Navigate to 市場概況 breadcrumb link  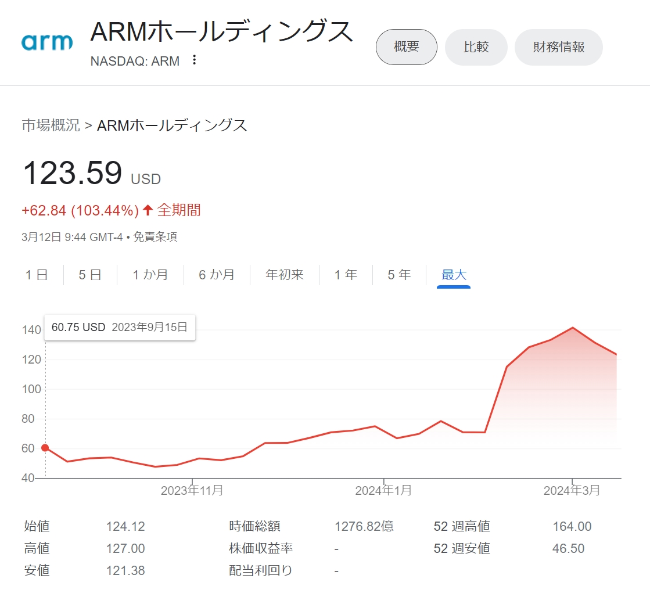(49, 125)
